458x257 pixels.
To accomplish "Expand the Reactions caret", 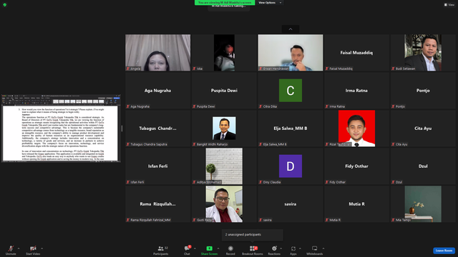I will coord(281,248).
